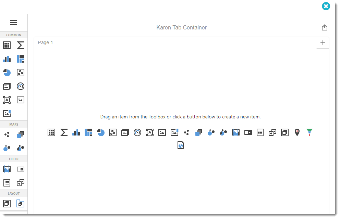Toggle the Tab Container layout item selection

click(21, 203)
